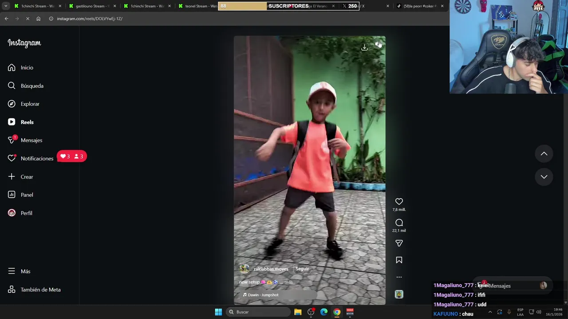Screen dimensions: 568x319
Task: Download the reel with the download icon
Action: click(x=364, y=47)
